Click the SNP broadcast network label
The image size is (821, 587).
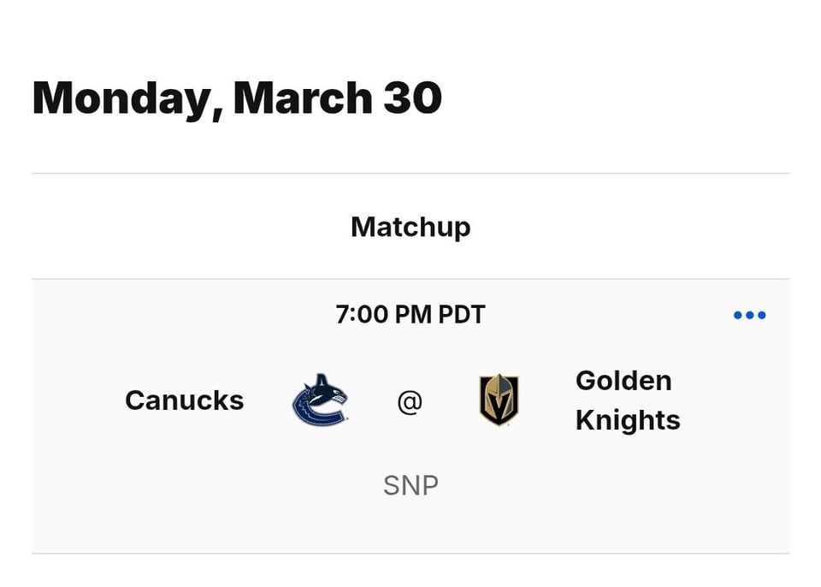pos(410,486)
